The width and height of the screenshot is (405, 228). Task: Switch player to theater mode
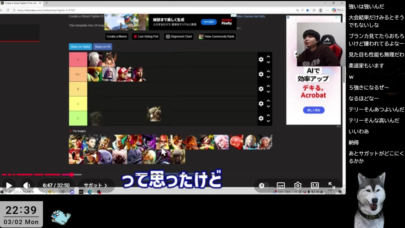coord(315,186)
